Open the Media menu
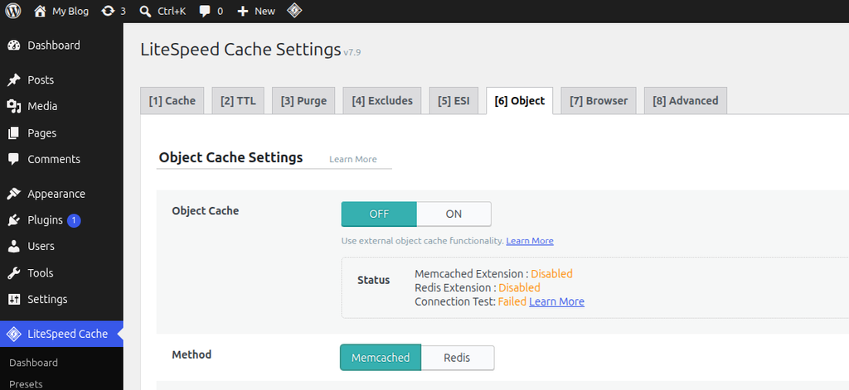 pyautogui.click(x=42, y=107)
